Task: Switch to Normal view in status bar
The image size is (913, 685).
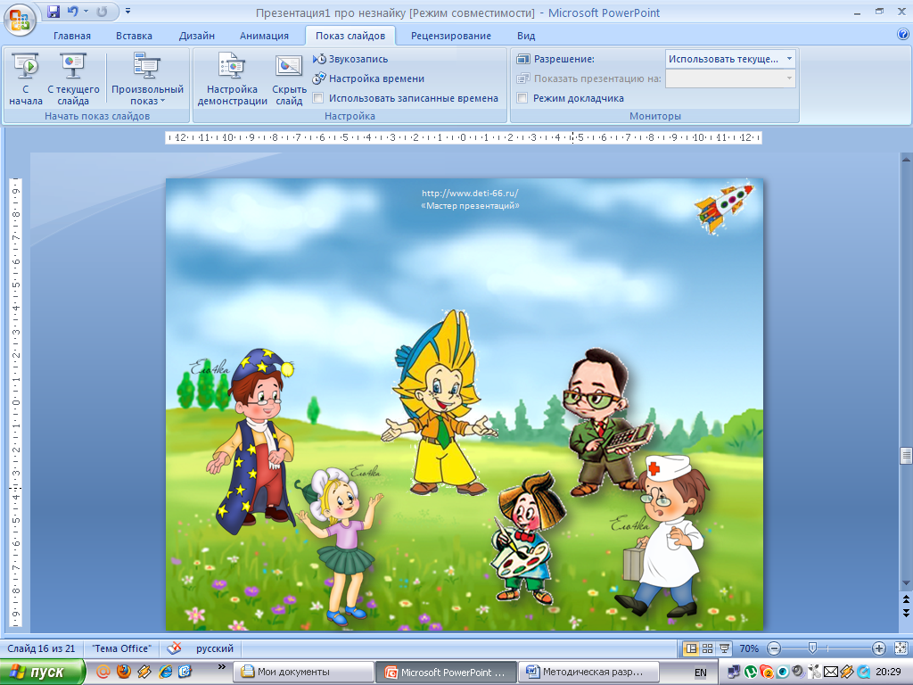Action: [x=691, y=648]
